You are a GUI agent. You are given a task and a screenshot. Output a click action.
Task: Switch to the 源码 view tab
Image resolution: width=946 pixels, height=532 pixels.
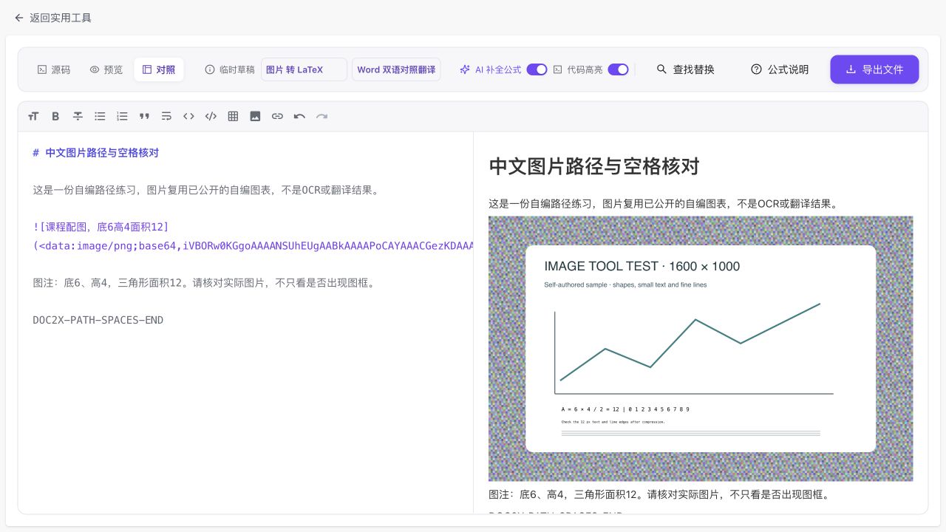[x=54, y=69]
